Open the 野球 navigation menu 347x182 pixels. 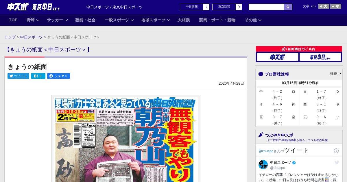(31, 20)
